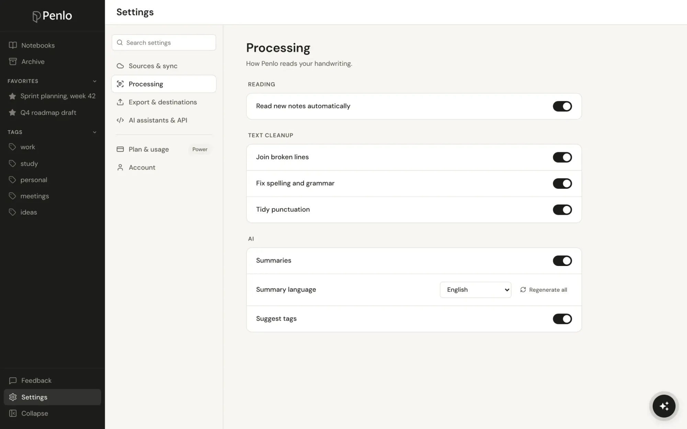Image resolution: width=687 pixels, height=429 pixels.
Task: Click the Feedback speech bubble icon
Action: point(13,381)
